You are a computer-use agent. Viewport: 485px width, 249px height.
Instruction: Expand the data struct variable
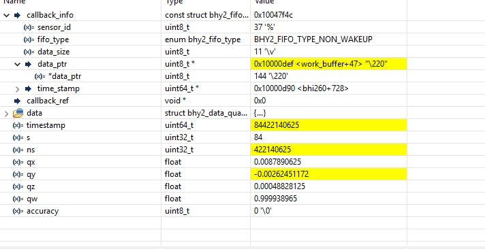pyautogui.click(x=7, y=114)
